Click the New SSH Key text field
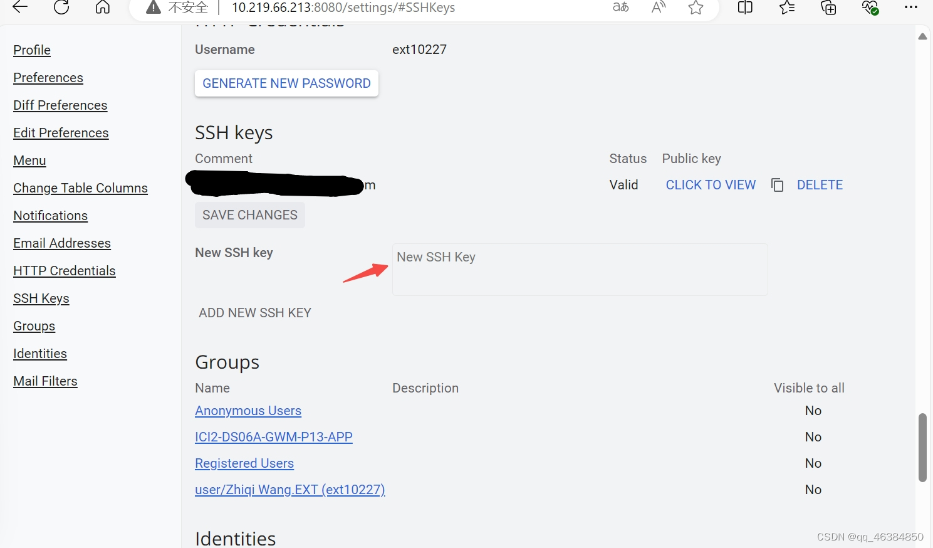 [579, 270]
